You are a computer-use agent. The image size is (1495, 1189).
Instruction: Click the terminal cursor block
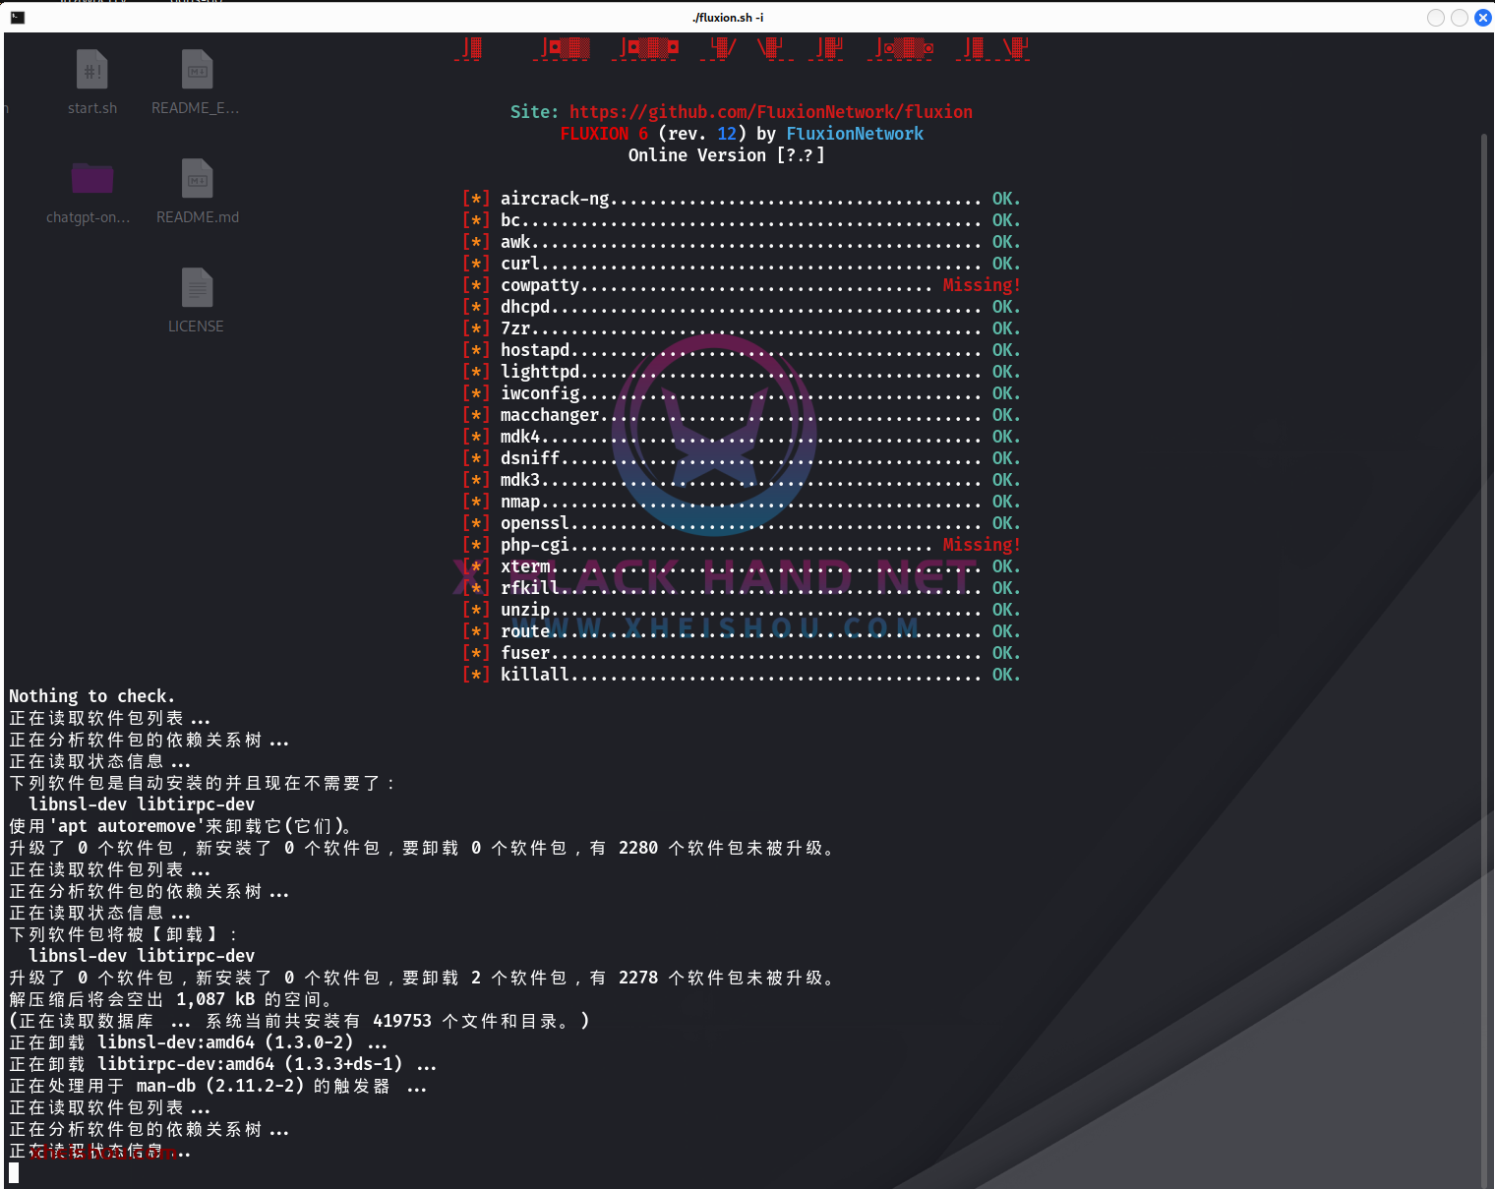click(x=14, y=1172)
